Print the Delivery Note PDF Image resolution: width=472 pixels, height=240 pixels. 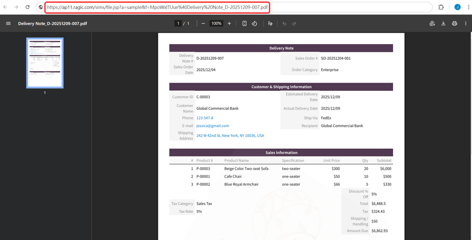point(454,23)
